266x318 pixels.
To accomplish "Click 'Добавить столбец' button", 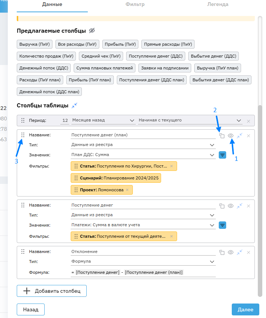I will [x=52, y=291].
